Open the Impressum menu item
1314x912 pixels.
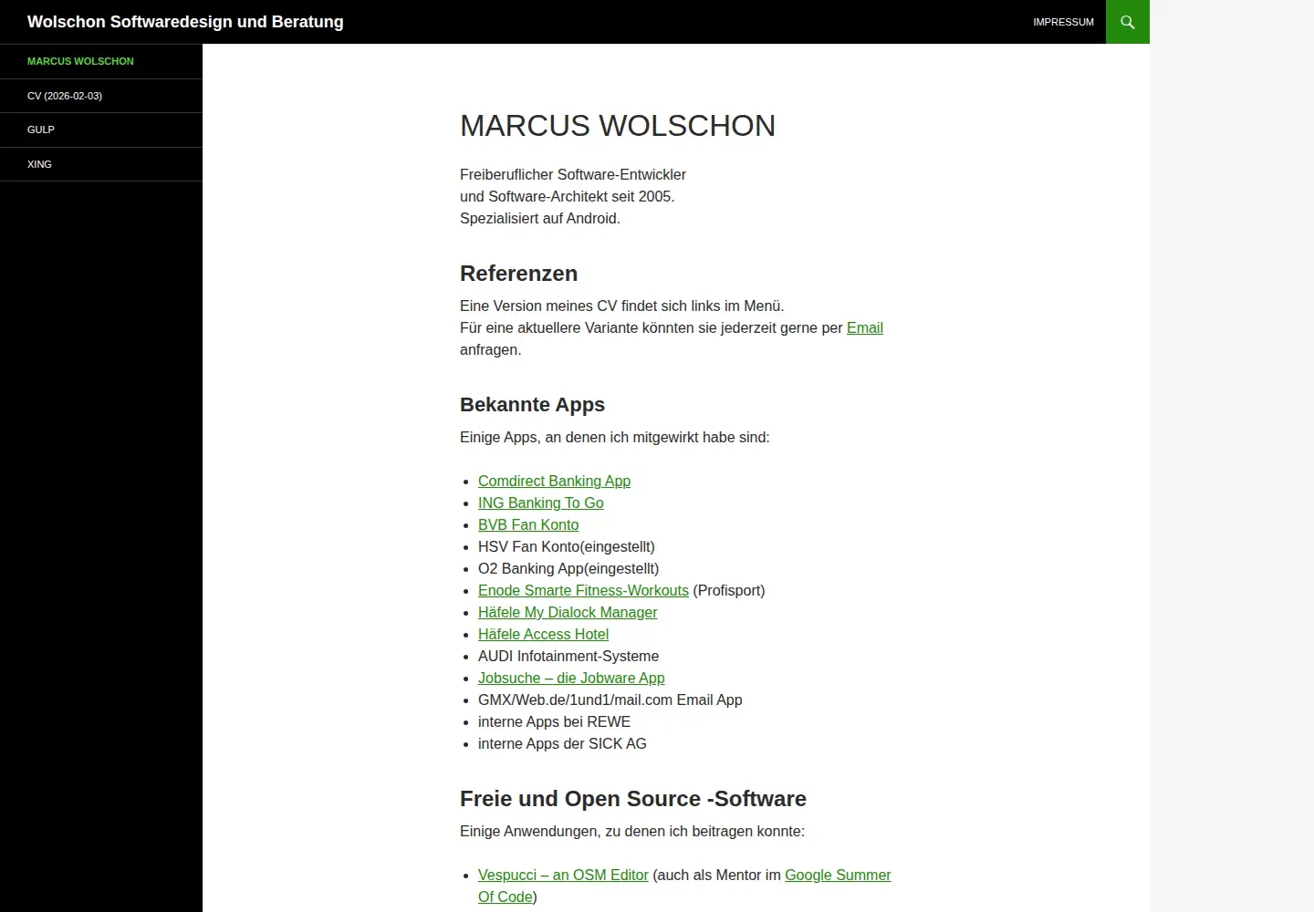pyautogui.click(x=1063, y=22)
